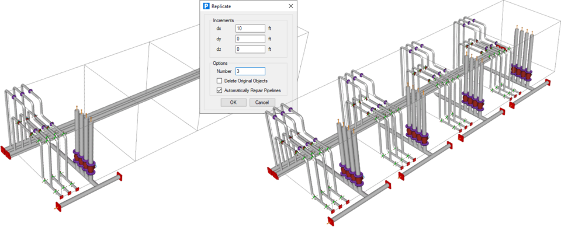Close the Replicate dialog window
The width and height of the screenshot is (561, 227).
click(x=291, y=6)
